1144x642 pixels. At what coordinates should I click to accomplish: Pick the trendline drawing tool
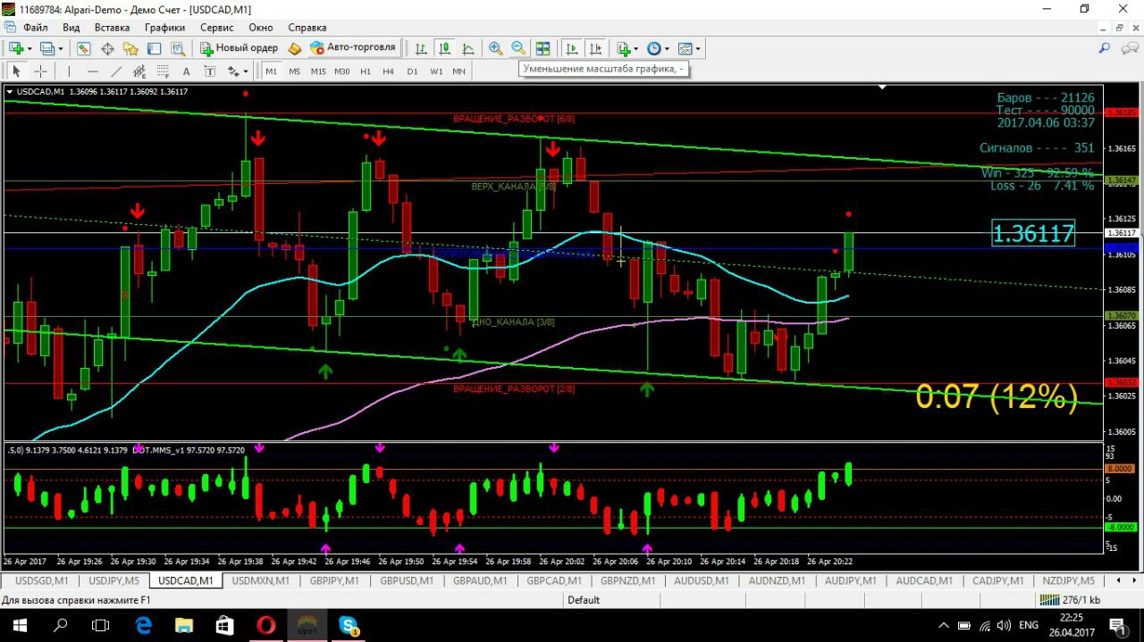point(116,71)
